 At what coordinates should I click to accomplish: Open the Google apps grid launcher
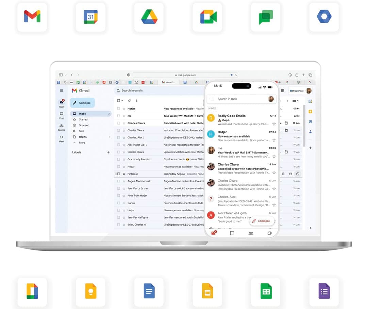(x=283, y=90)
